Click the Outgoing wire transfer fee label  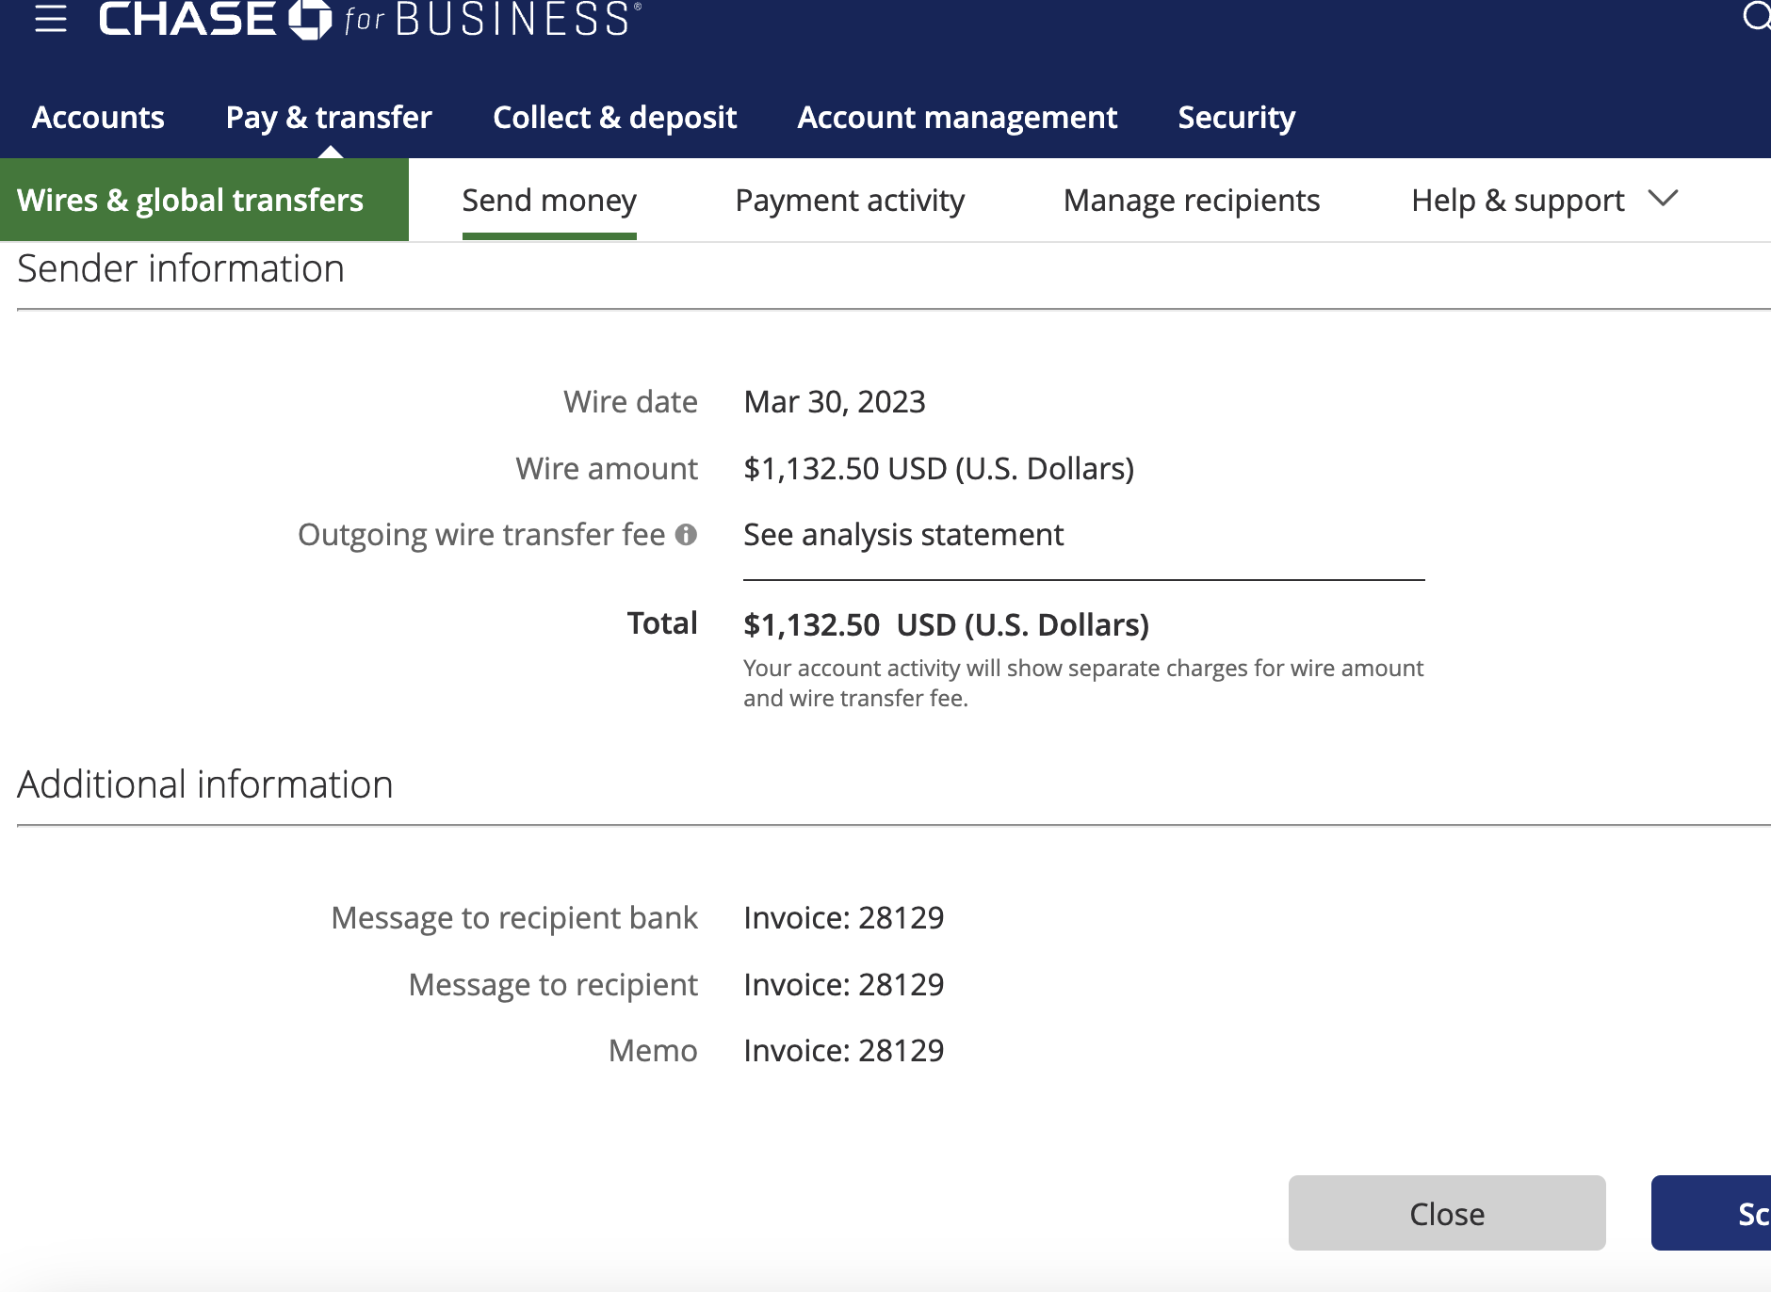[481, 535]
